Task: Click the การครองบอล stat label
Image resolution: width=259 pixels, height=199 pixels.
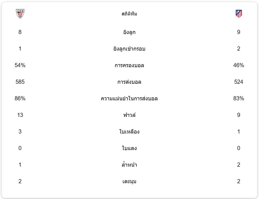Action: (x=129, y=66)
